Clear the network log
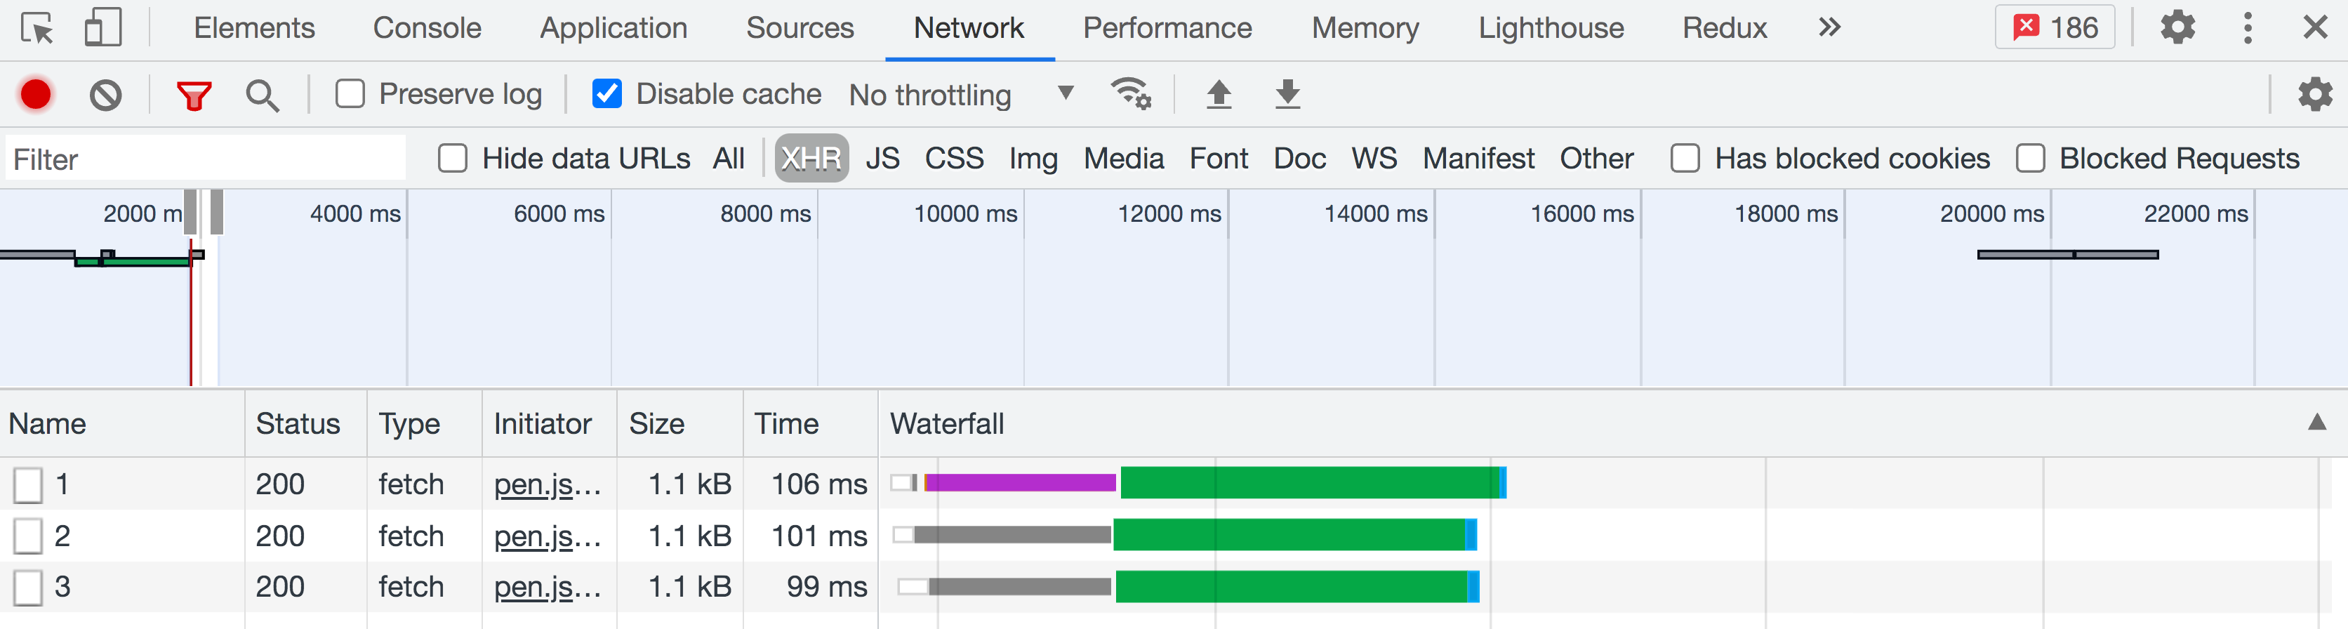The width and height of the screenshot is (2348, 629). [x=106, y=95]
